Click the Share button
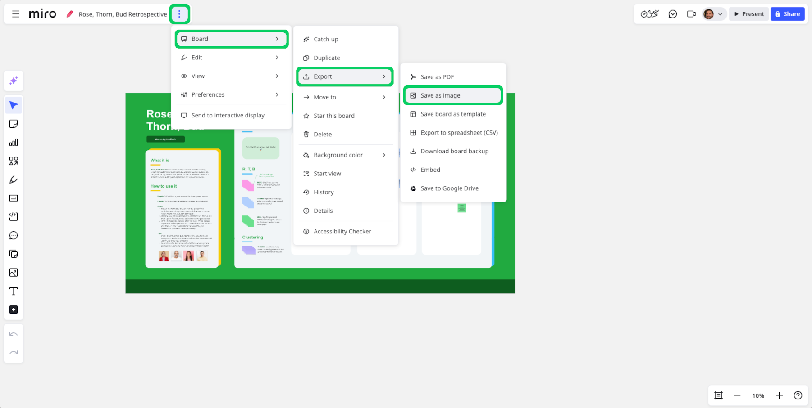 (787, 14)
